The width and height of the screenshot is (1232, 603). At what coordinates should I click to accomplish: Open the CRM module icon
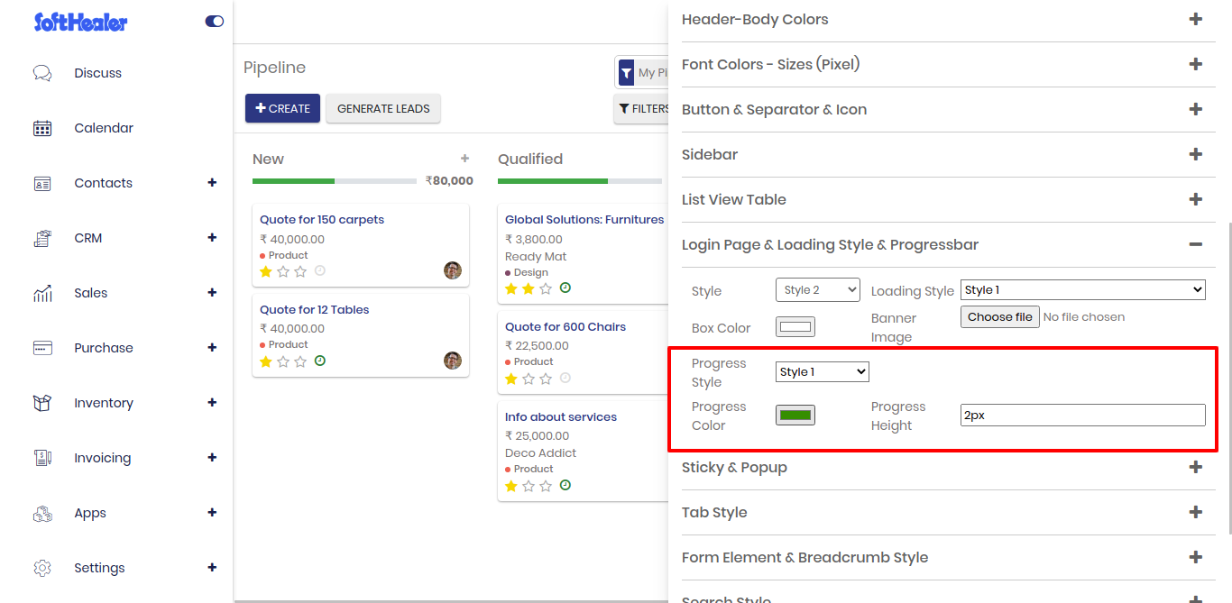pos(42,238)
